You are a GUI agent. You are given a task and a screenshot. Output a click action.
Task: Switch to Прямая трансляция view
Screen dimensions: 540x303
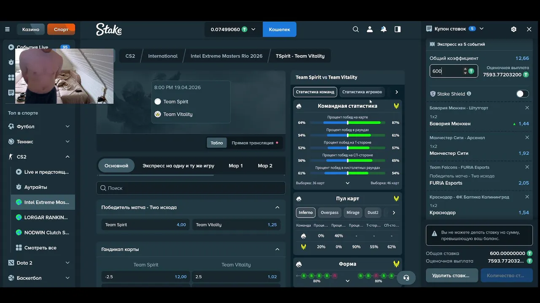point(255,143)
